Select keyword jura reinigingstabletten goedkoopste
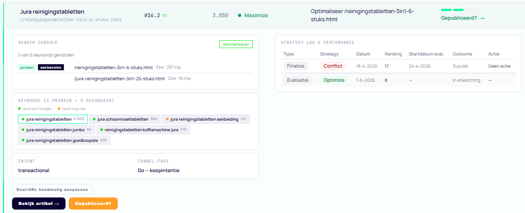The image size is (525, 213). [x=64, y=140]
